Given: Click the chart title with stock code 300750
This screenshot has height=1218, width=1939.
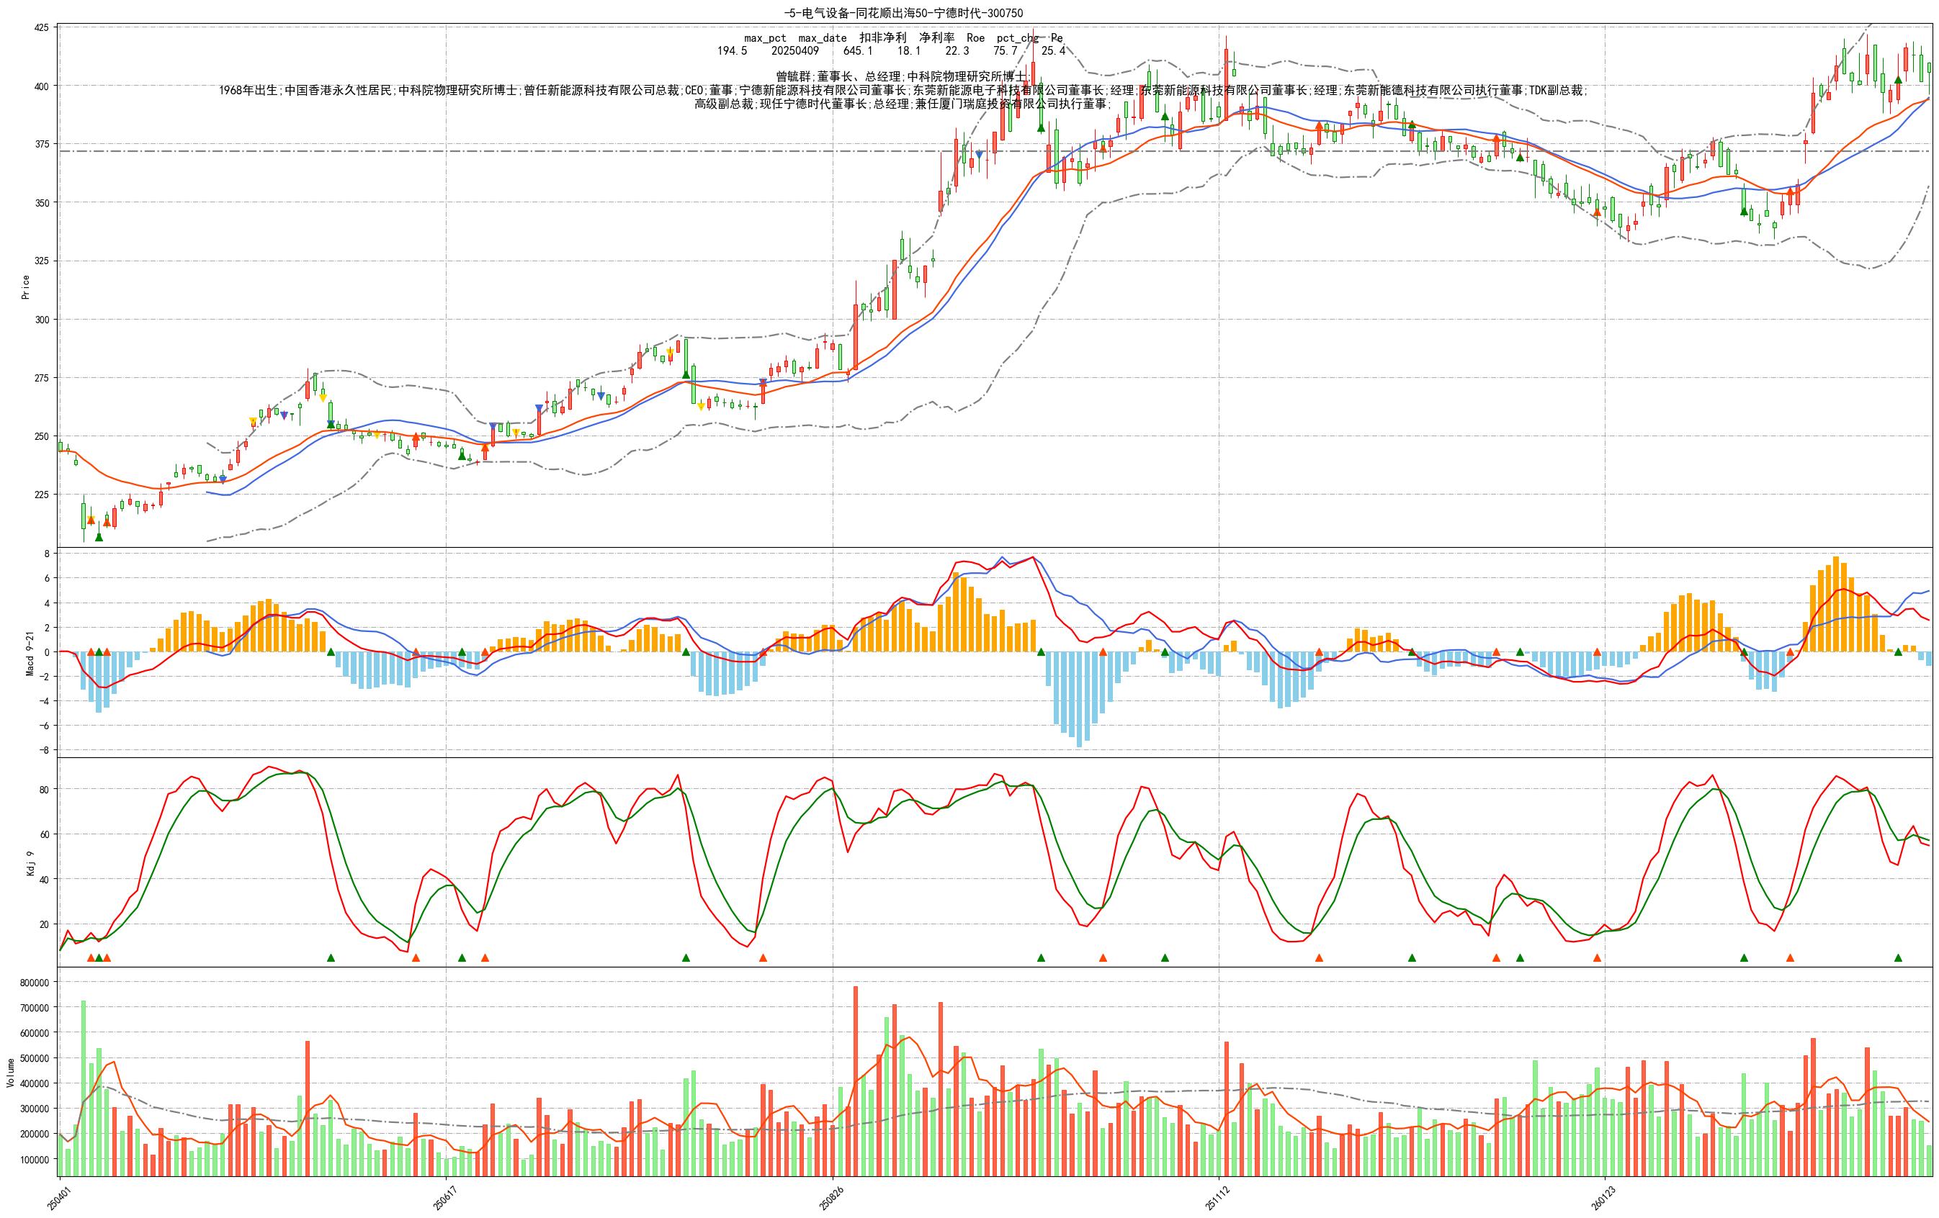Looking at the screenshot, I should (x=903, y=13).
